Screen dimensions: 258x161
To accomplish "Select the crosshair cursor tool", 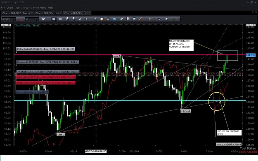I will [86, 19].
